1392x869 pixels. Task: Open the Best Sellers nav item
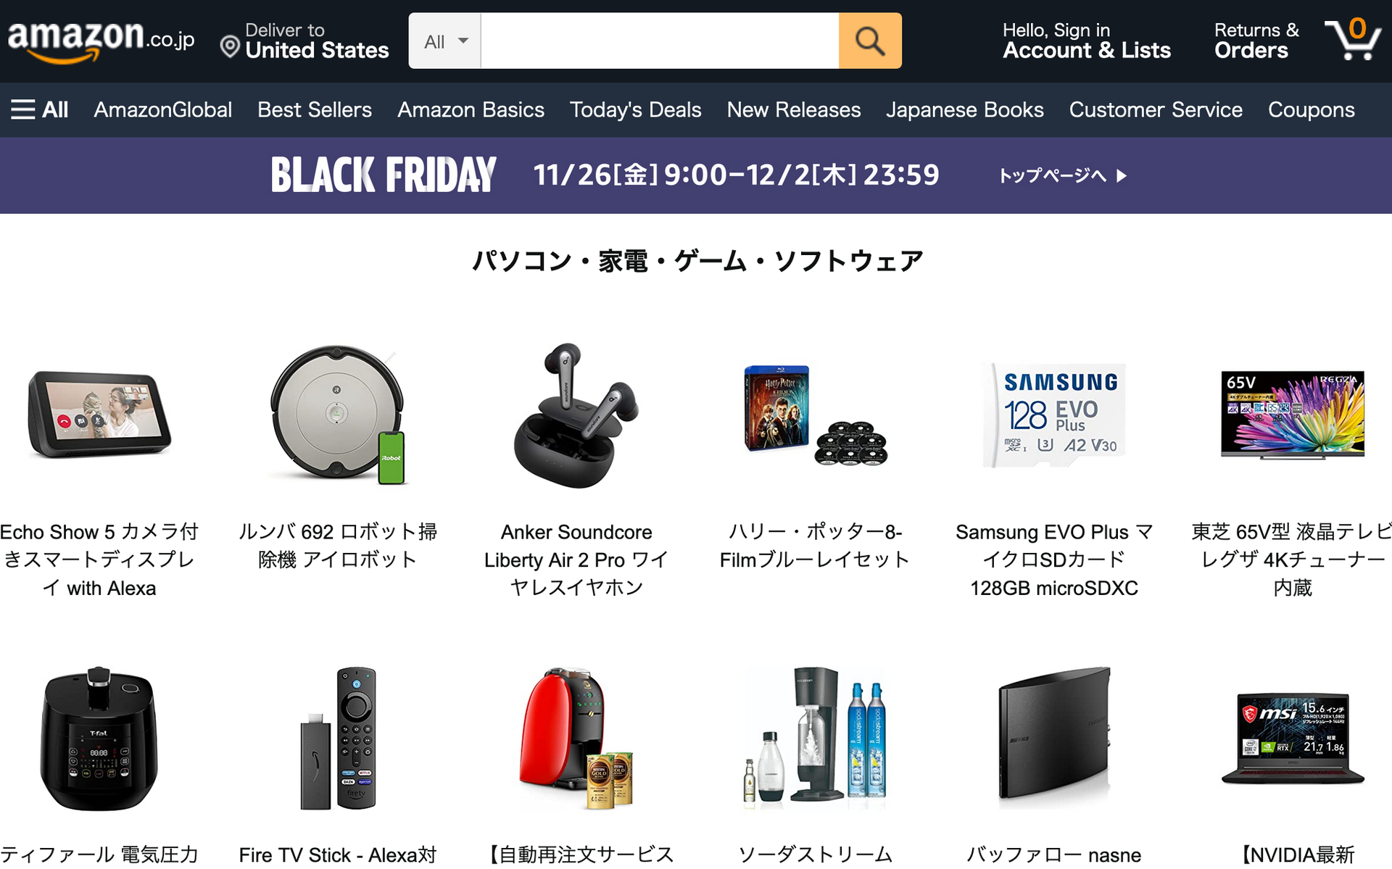point(314,109)
